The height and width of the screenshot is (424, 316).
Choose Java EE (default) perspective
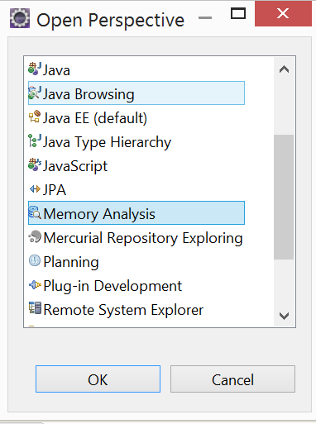click(x=136, y=117)
